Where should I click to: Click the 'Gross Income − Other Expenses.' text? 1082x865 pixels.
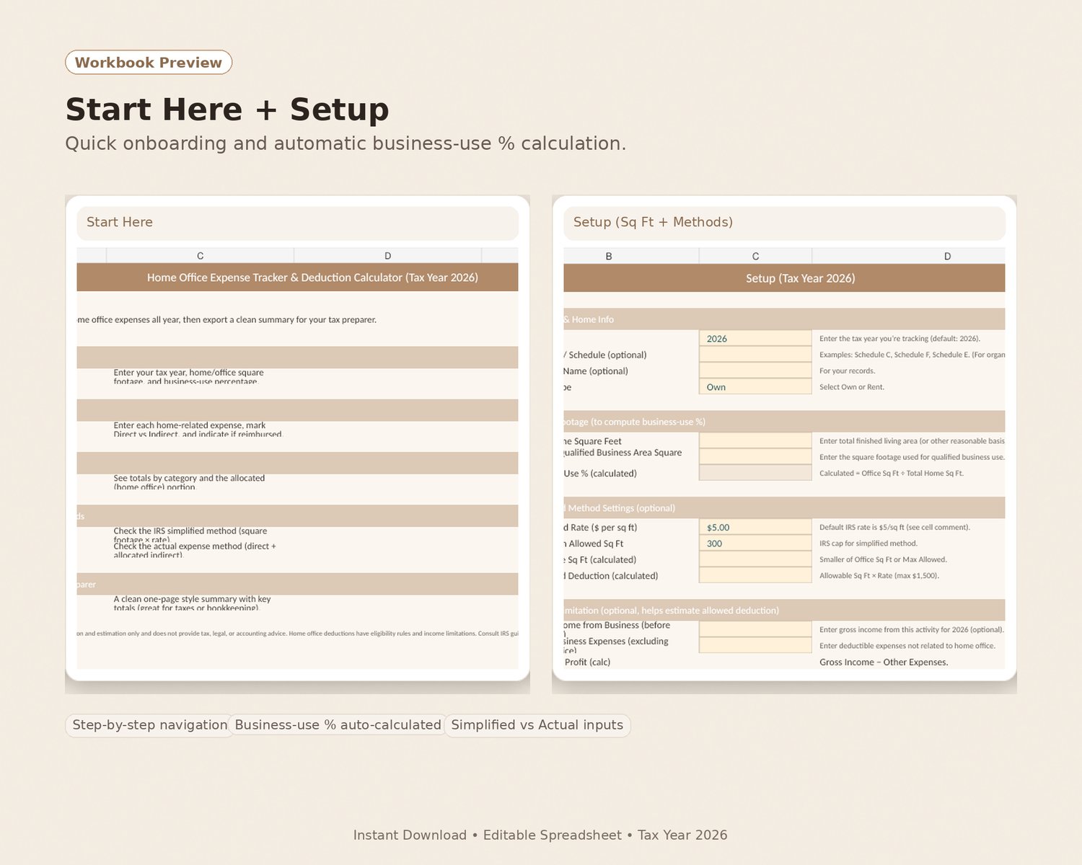[884, 662]
